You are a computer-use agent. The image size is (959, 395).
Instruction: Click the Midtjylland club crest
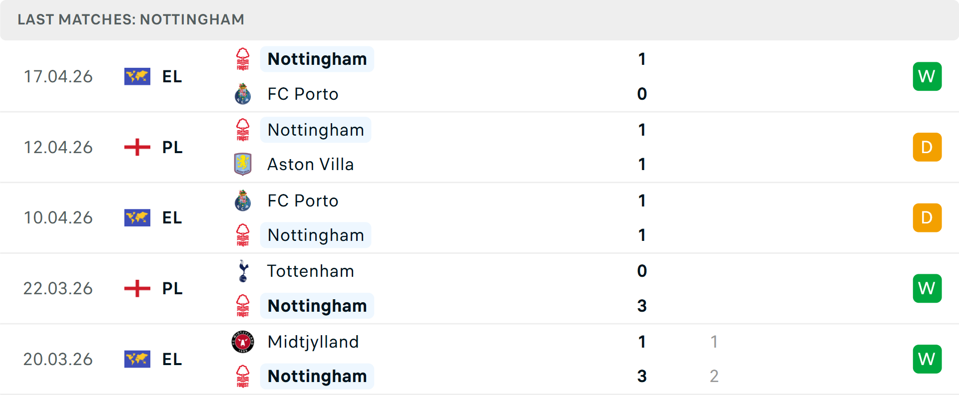pos(243,342)
